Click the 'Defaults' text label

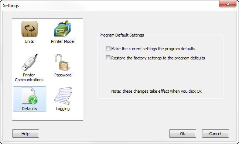[x=29, y=109]
